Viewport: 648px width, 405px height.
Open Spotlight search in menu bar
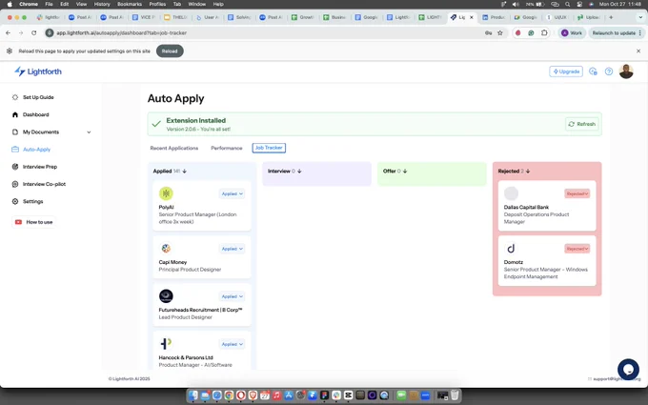click(x=568, y=4)
